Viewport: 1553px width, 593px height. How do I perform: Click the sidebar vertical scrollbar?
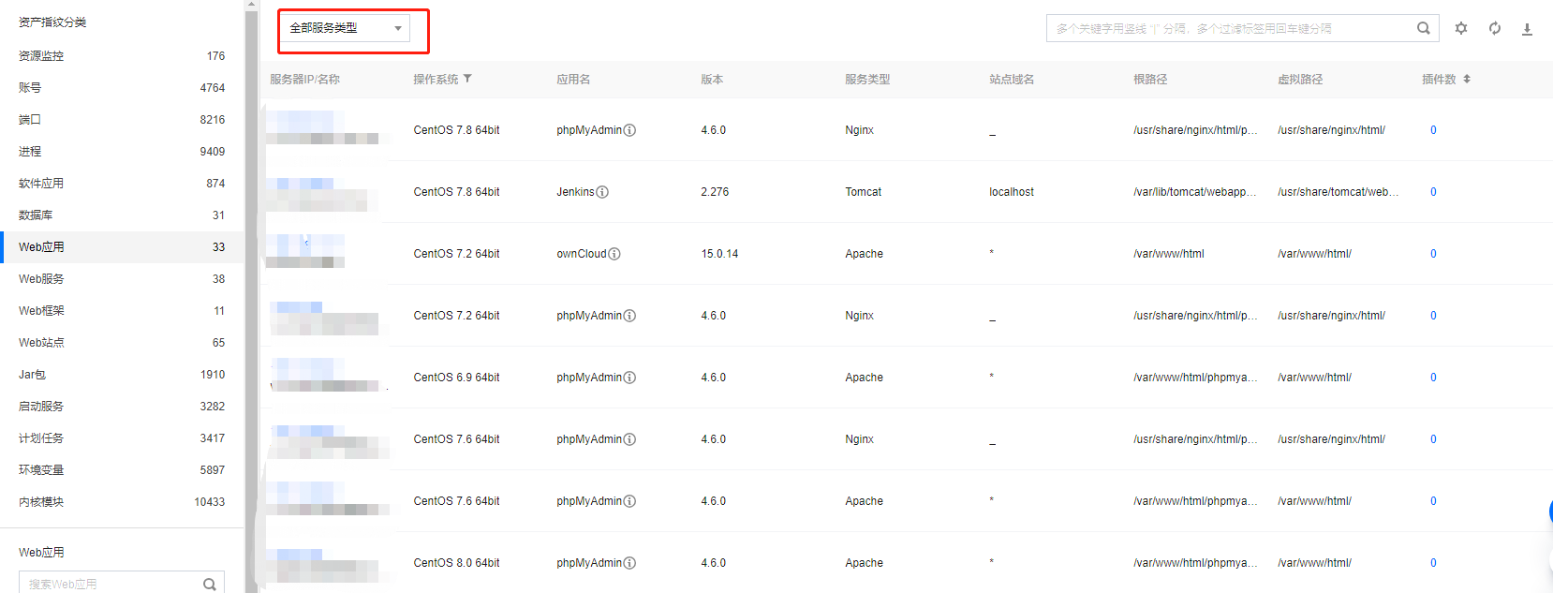(251, 281)
